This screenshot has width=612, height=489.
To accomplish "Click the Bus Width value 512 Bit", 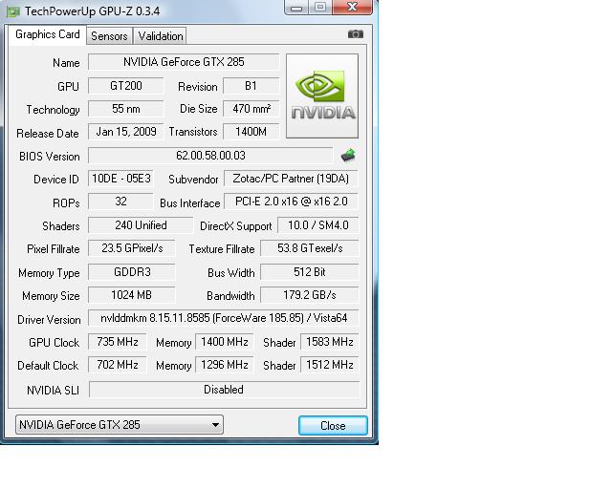I will tap(310, 272).
